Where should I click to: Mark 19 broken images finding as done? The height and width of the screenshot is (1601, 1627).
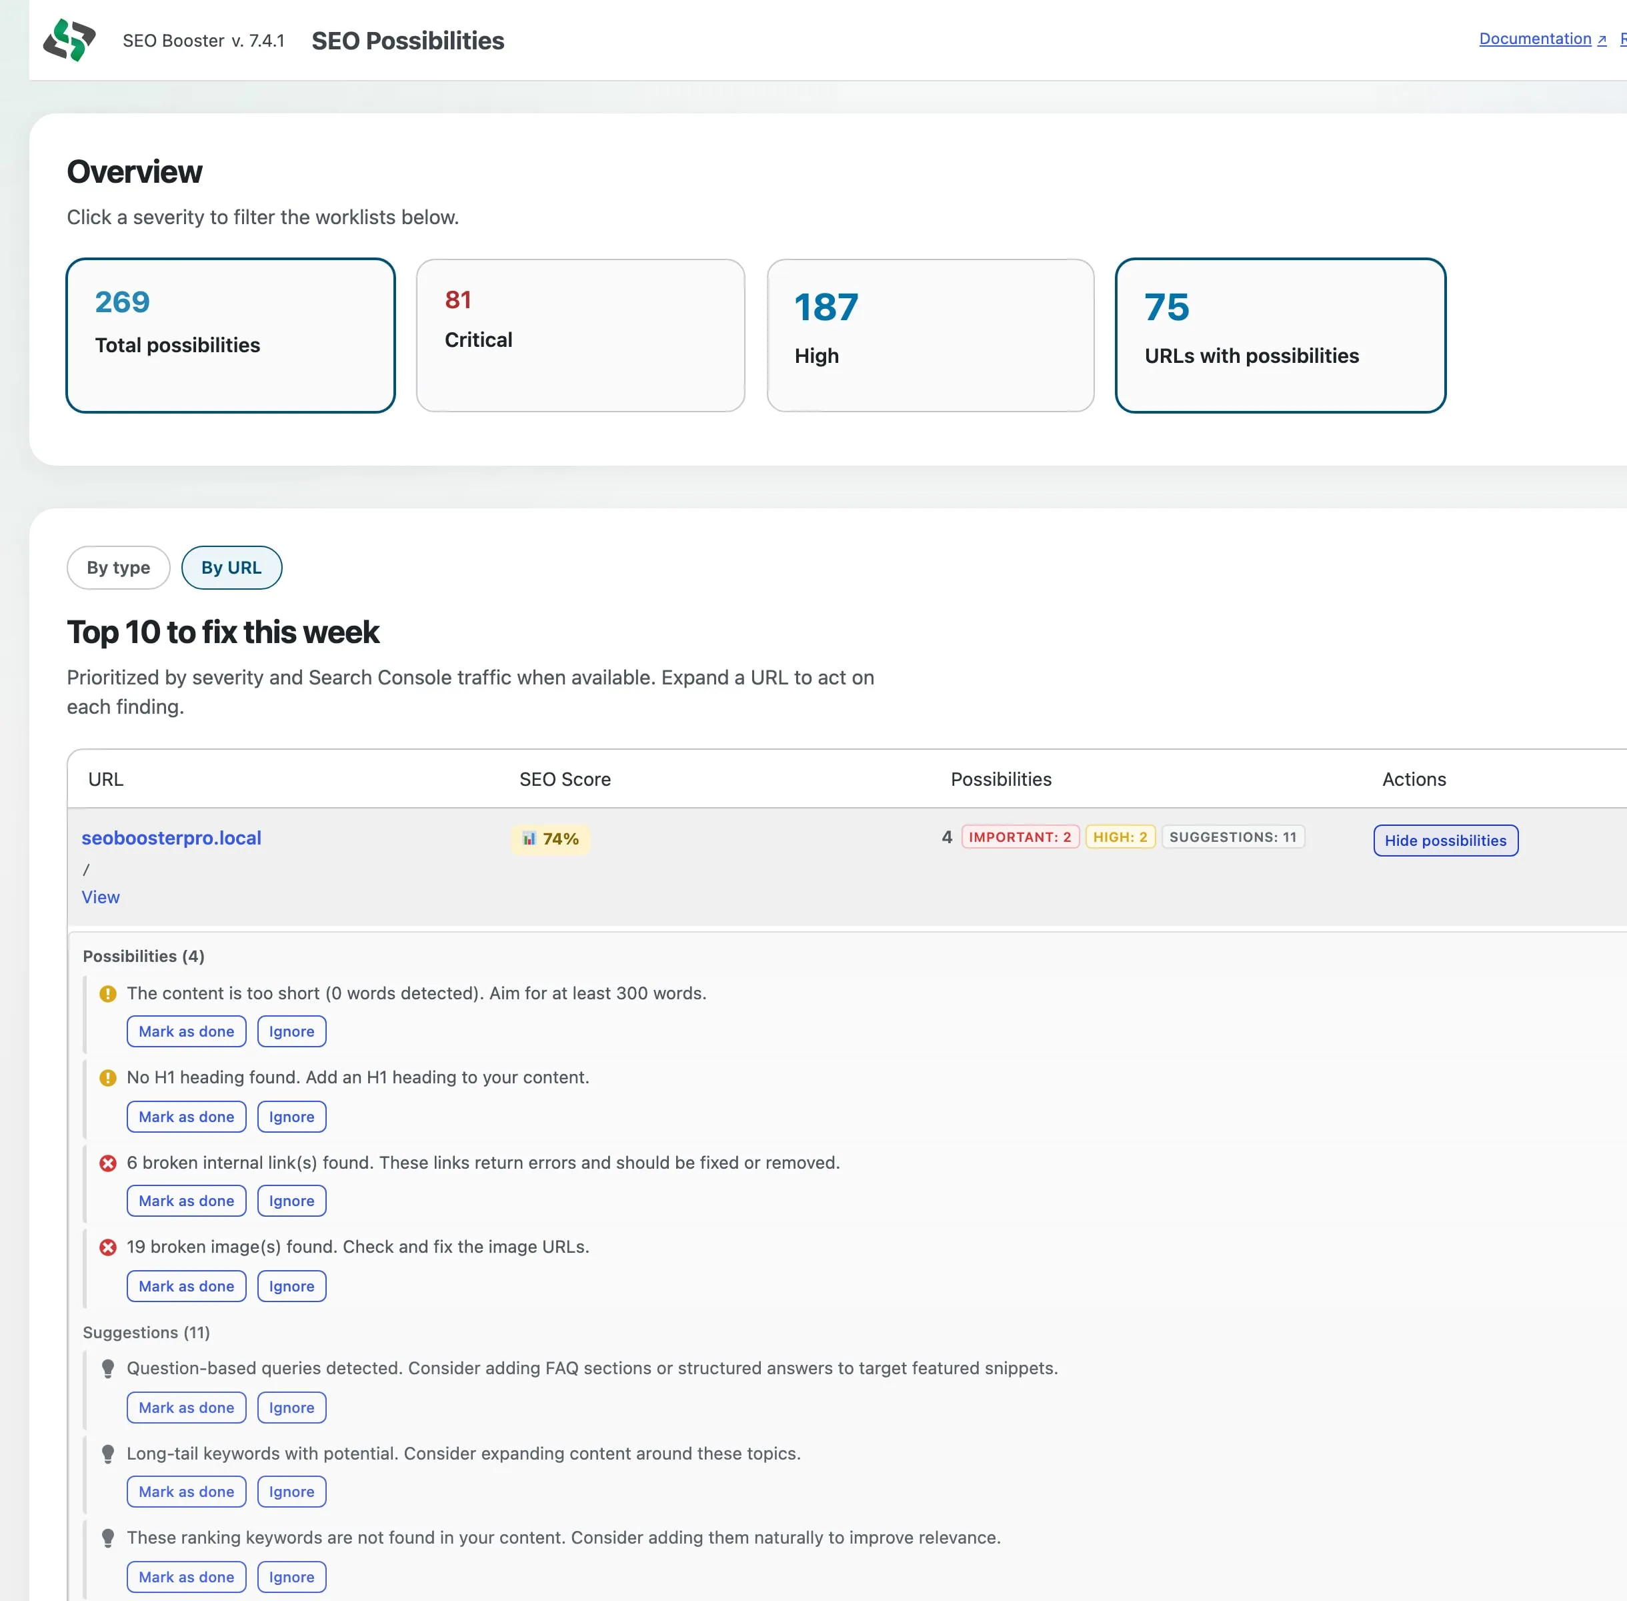tap(187, 1287)
